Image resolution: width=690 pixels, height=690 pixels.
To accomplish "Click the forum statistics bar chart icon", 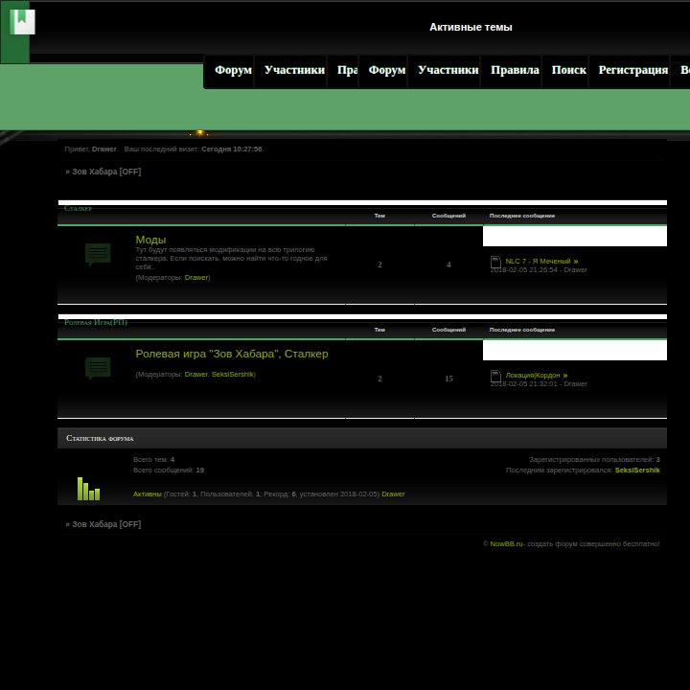I will (88, 489).
